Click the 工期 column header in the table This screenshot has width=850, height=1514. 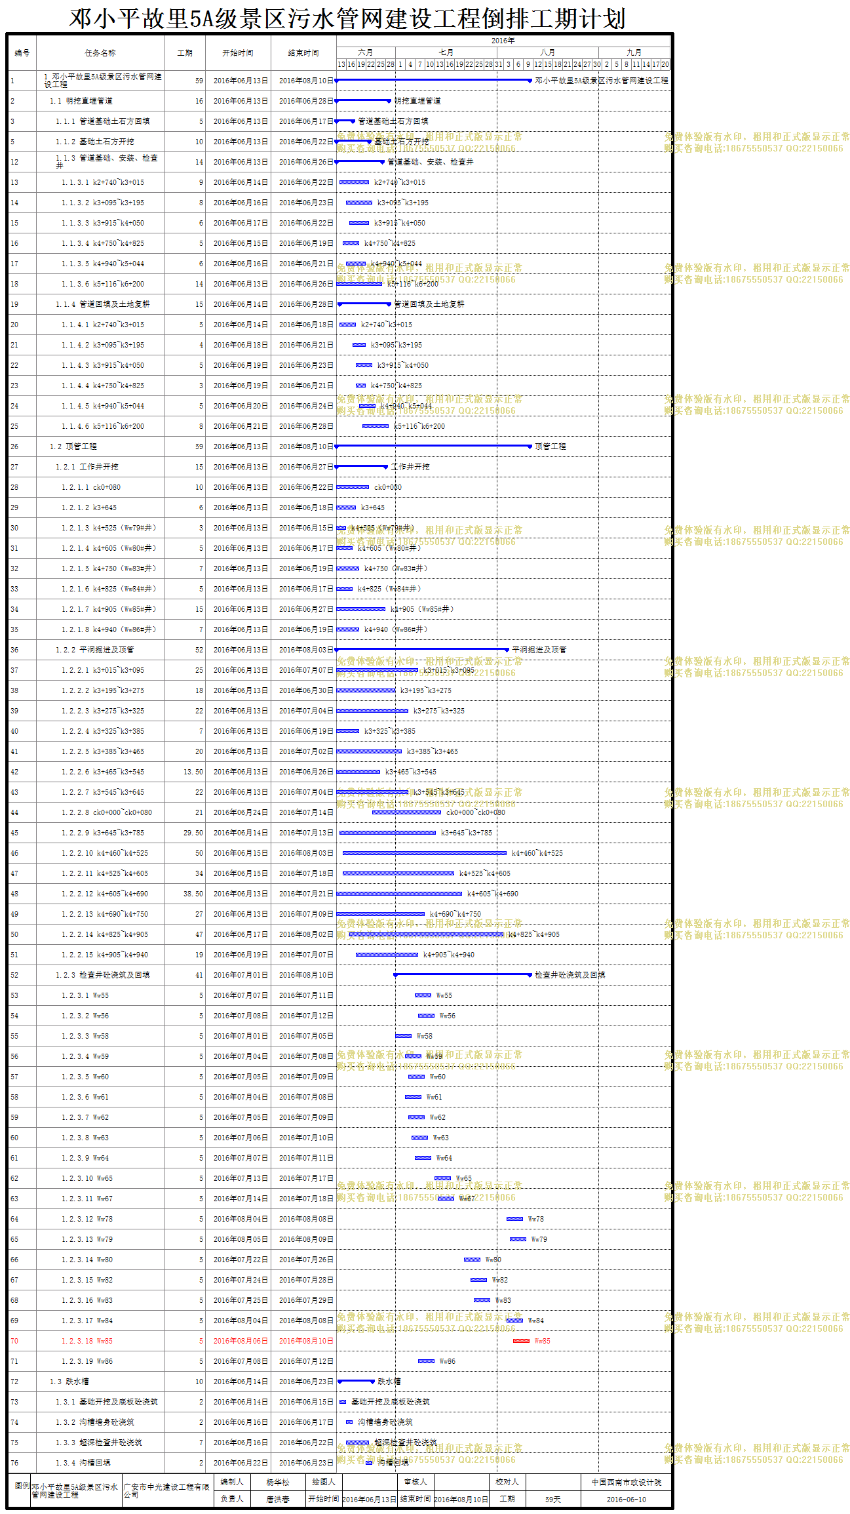point(185,53)
